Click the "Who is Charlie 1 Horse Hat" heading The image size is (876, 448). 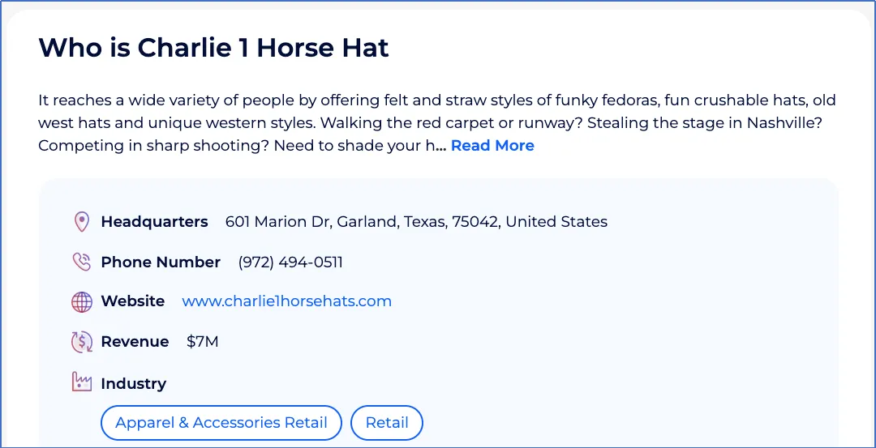point(213,48)
